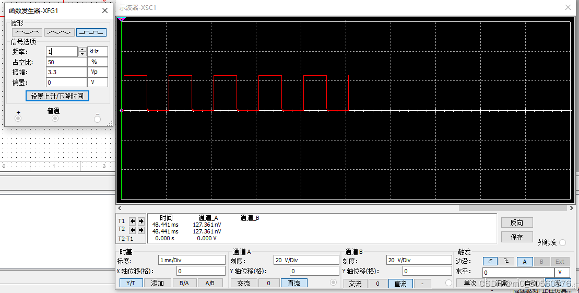This screenshot has height=293, width=579.
Task: Increase frequency with the up stepper arrow
Action: coord(82,50)
